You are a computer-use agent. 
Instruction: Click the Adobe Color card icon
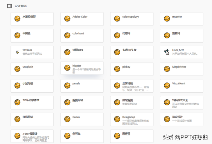[67, 19]
